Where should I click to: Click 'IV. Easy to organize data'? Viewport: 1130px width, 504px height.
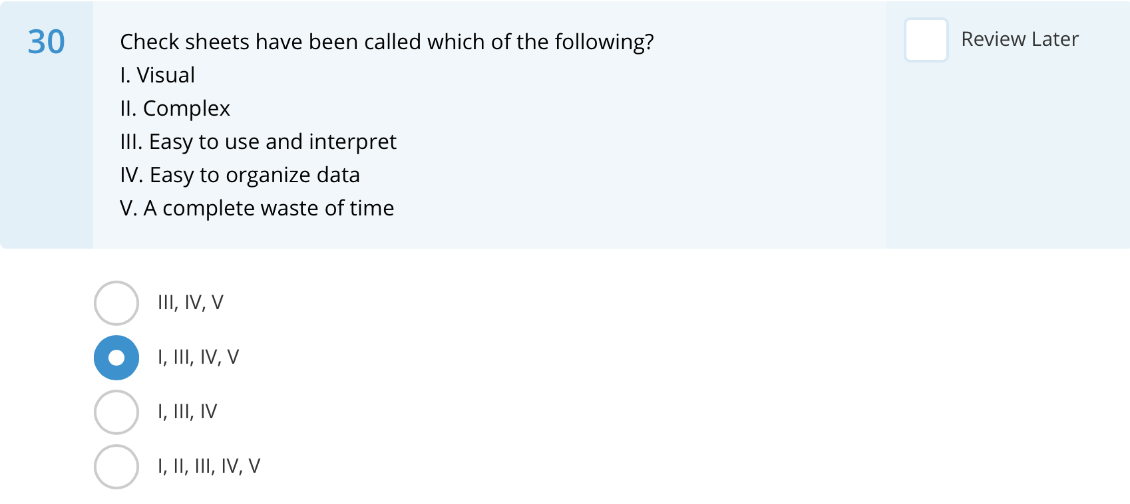(x=240, y=175)
